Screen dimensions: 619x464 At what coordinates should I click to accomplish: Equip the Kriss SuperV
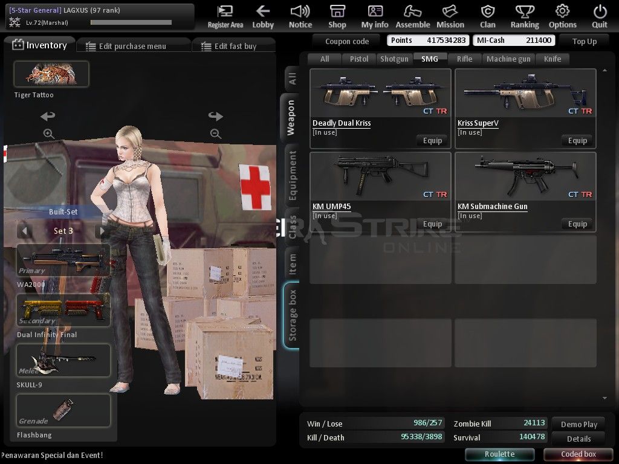[x=577, y=140]
